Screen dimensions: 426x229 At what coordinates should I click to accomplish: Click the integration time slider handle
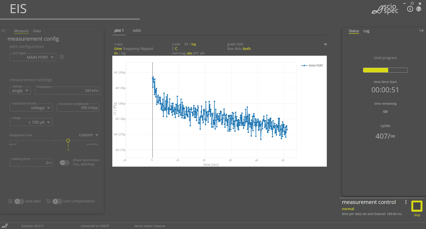tap(68, 141)
